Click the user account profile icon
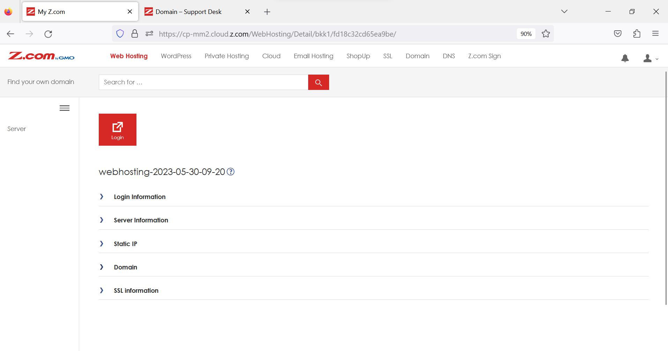The height and width of the screenshot is (351, 668). point(648,58)
